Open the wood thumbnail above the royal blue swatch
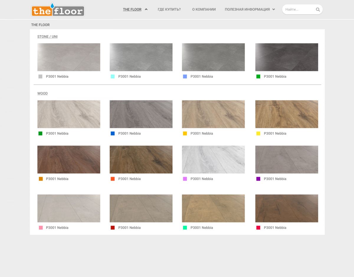The width and height of the screenshot is (354, 277). pyautogui.click(x=141, y=114)
